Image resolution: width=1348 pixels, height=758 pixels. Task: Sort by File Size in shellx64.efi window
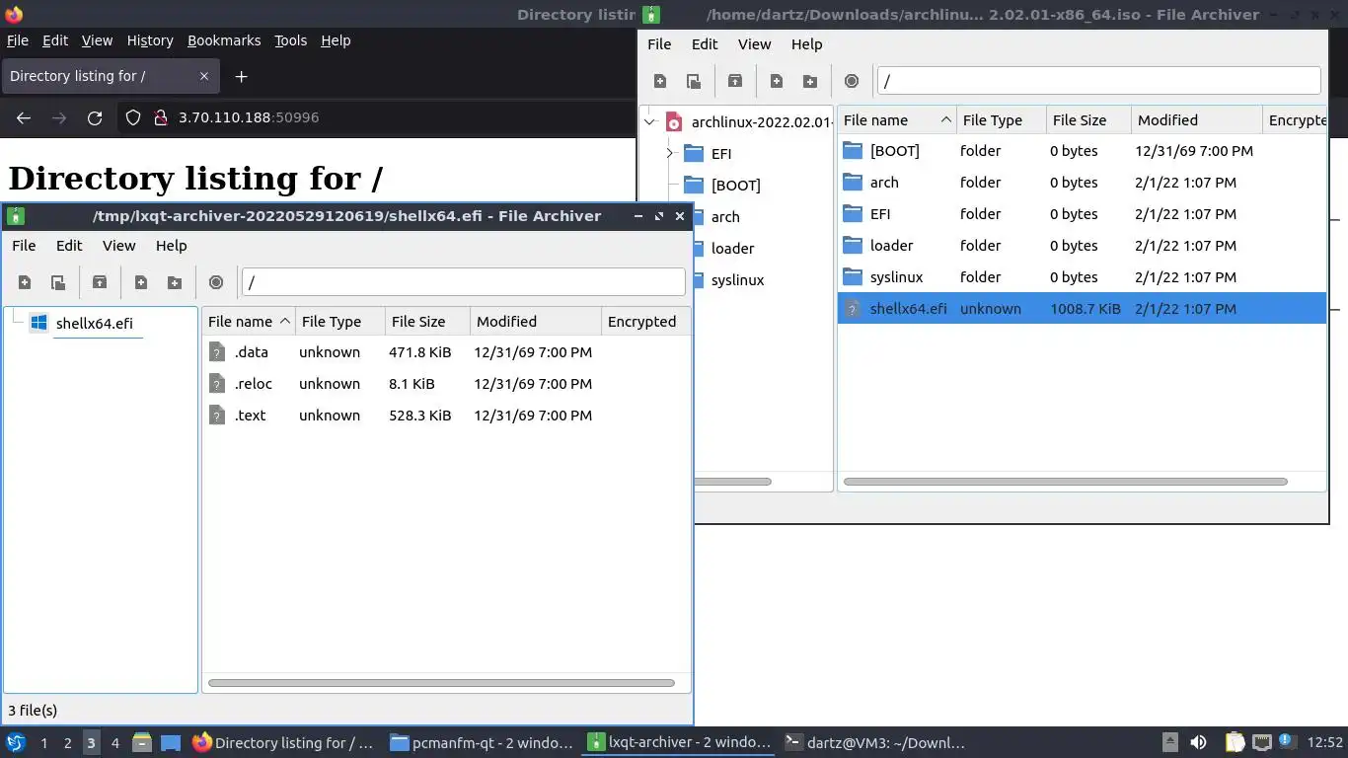point(427,322)
